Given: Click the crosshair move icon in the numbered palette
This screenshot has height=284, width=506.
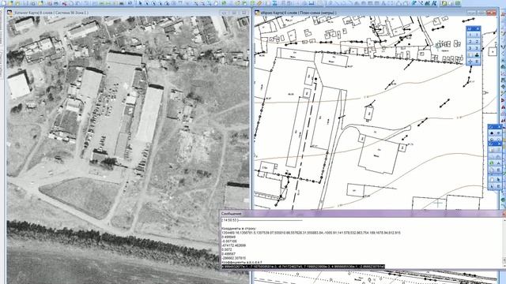Looking at the screenshot, I should (470, 62).
